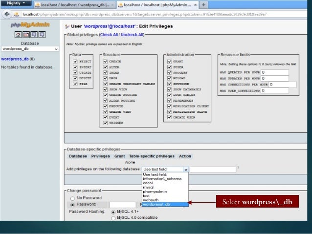The height and width of the screenshot is (234, 312).
Task: Click the third icon in the phpMyAdmin sidebar row
Action: 33,34
